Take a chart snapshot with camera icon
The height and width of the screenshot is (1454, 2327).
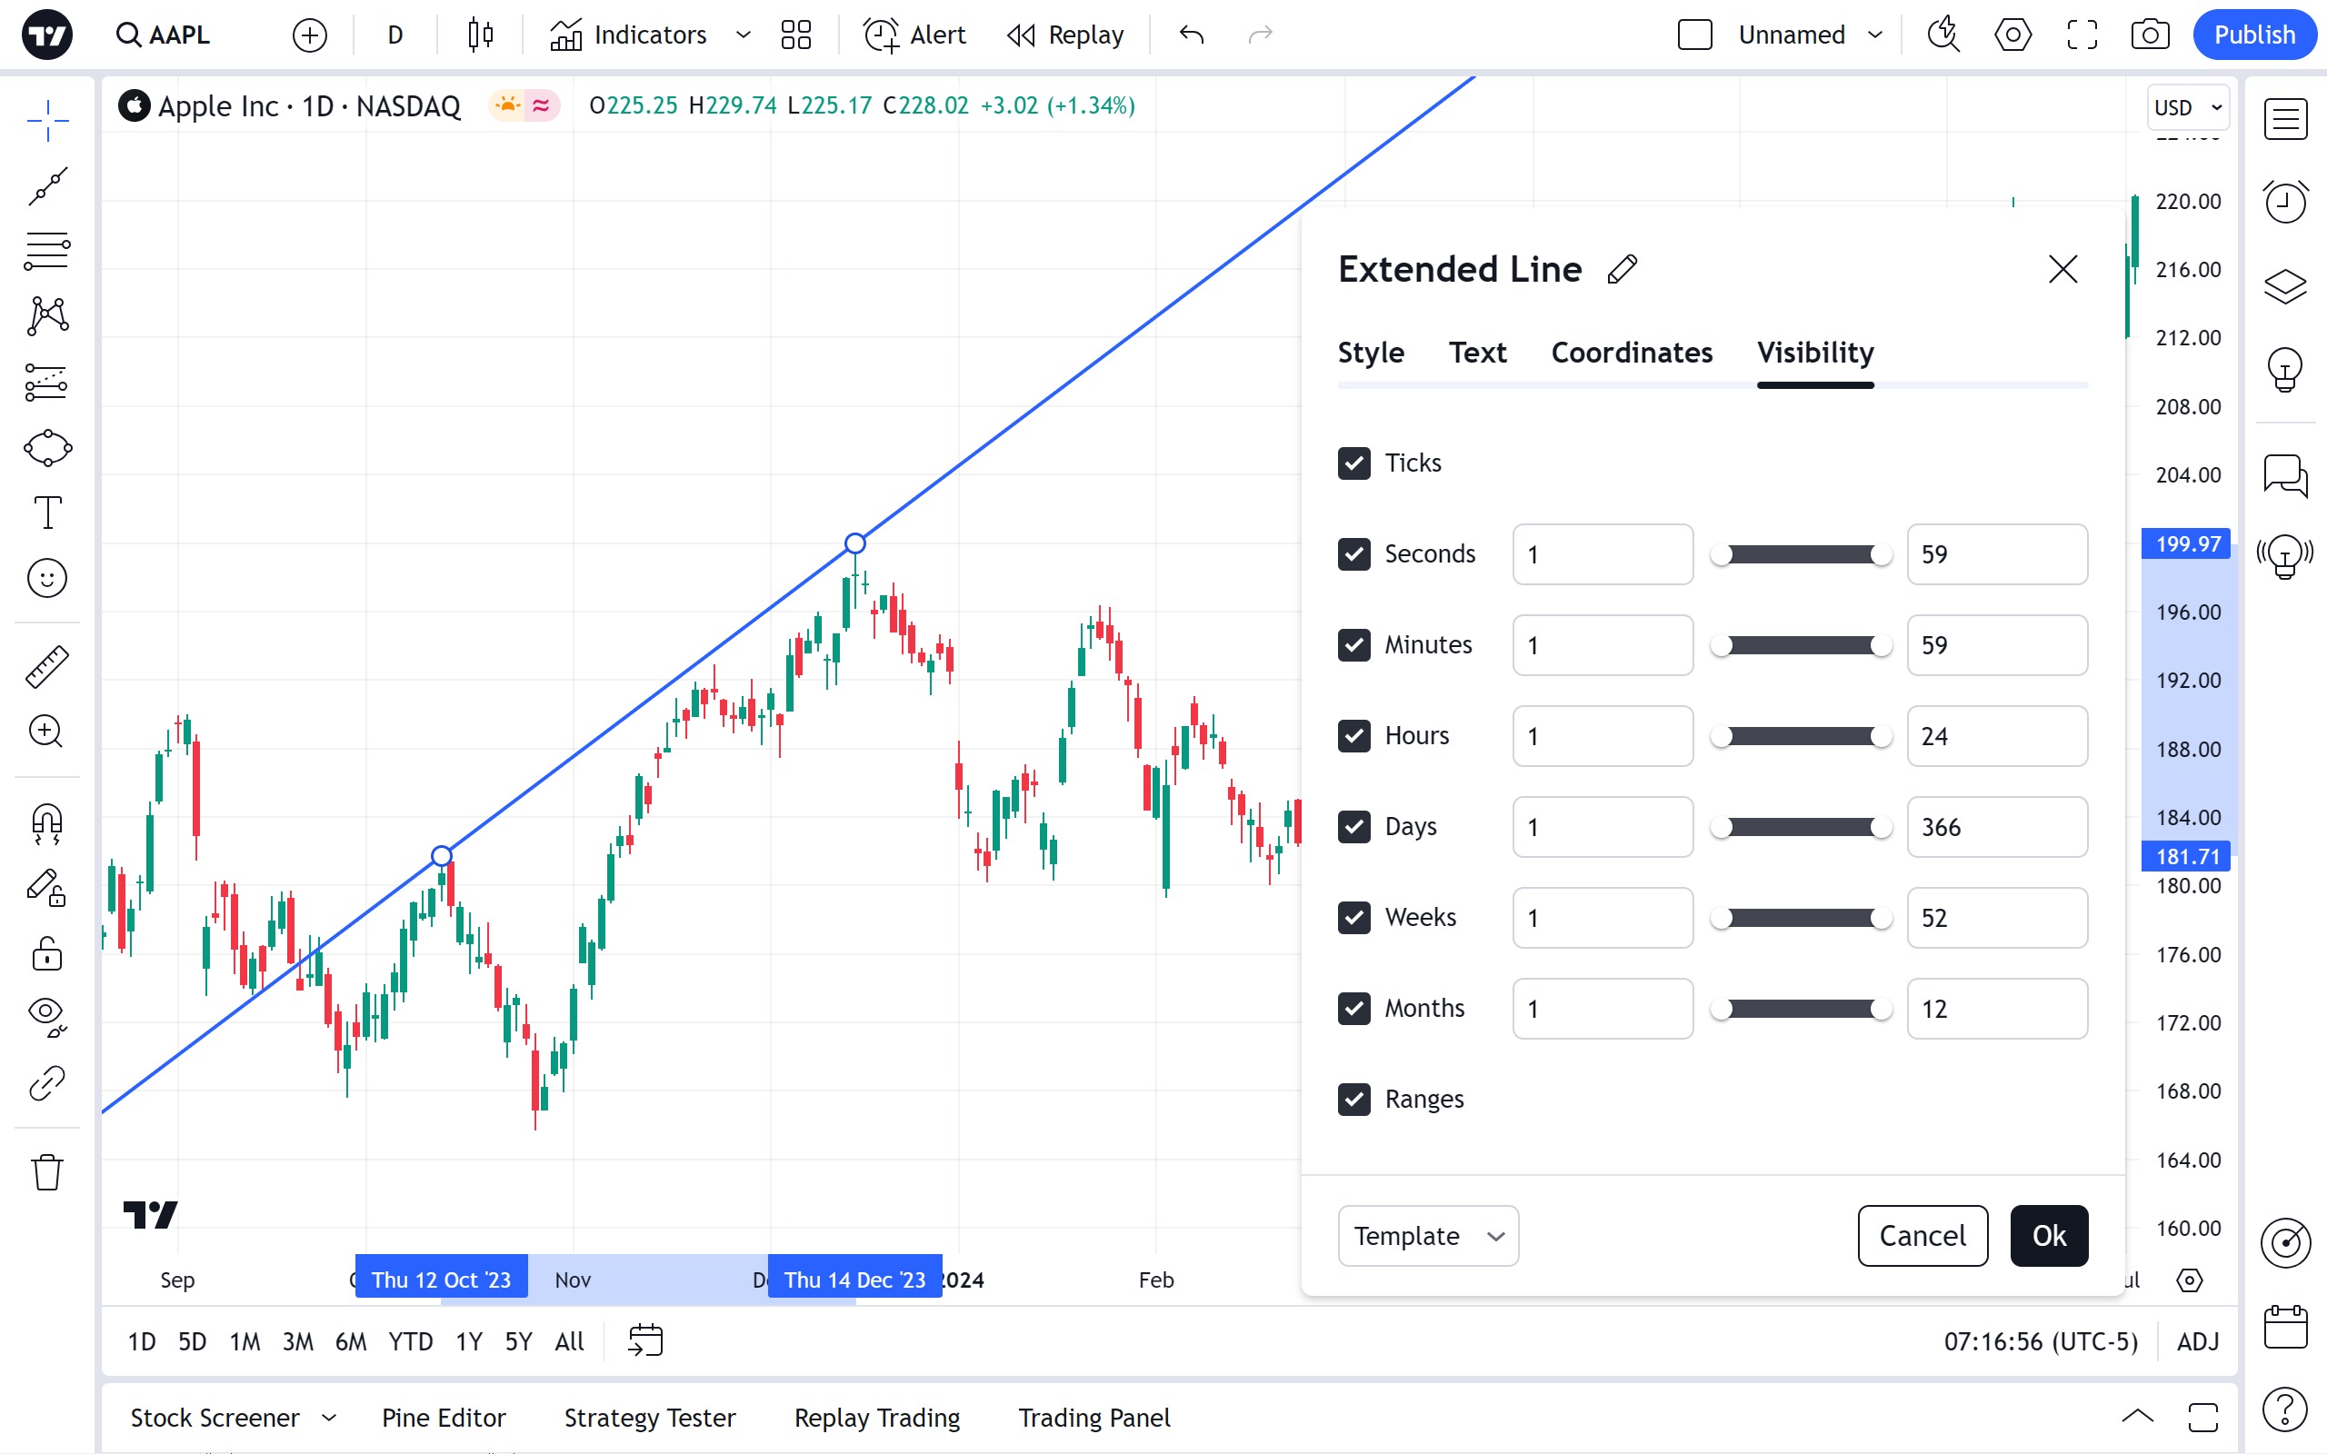tap(2149, 35)
